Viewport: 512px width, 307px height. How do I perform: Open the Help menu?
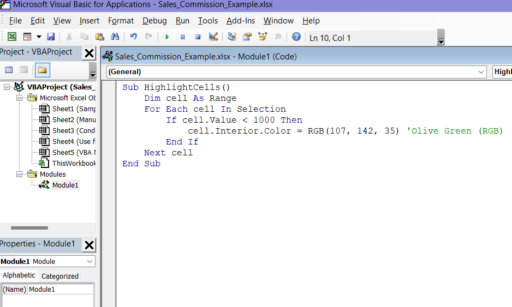coord(311,21)
